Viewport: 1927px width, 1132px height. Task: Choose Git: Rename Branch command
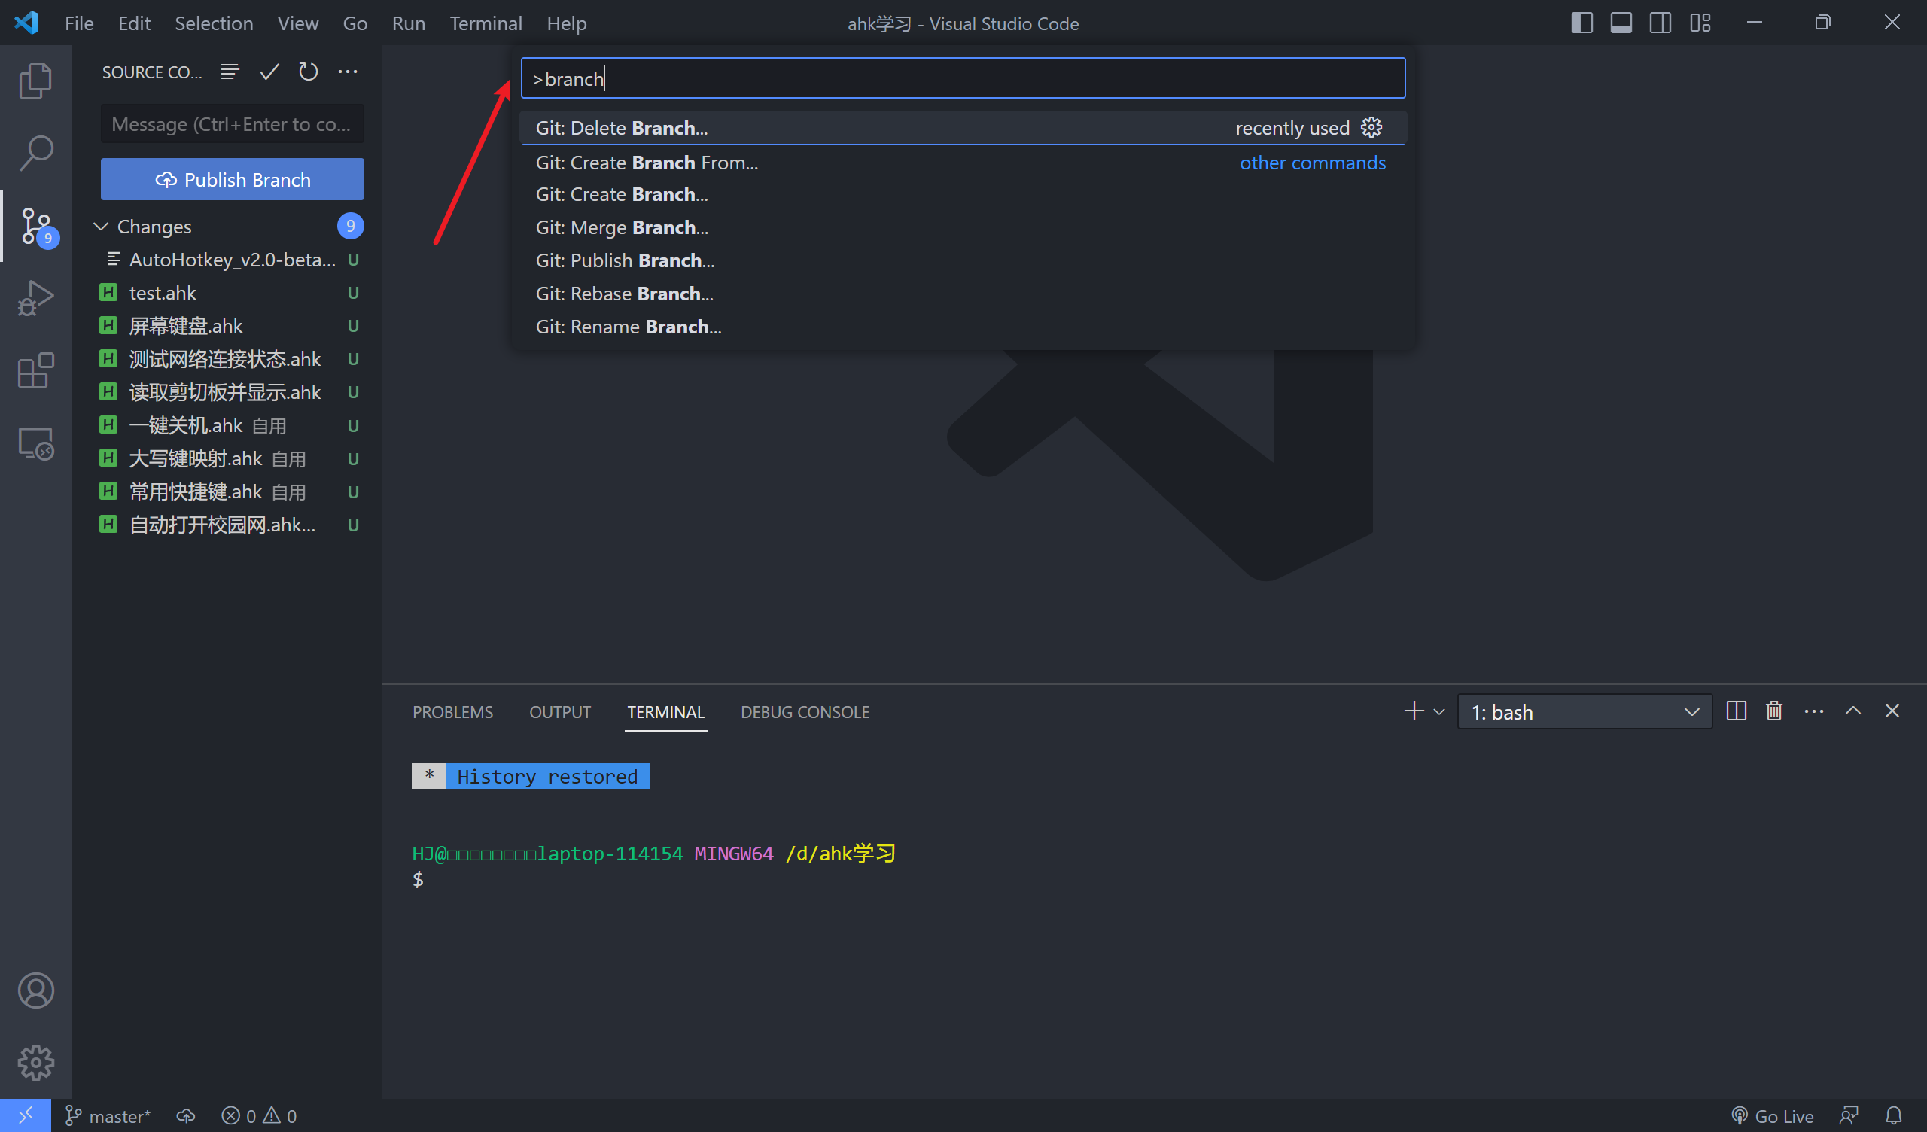coord(963,327)
